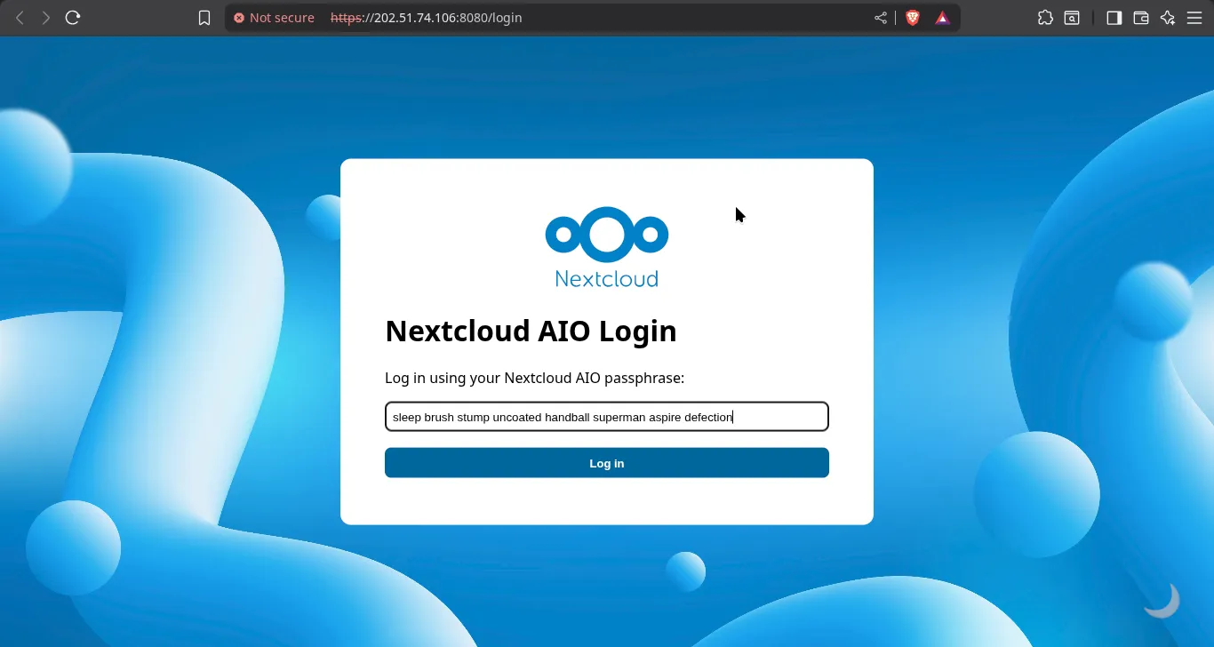Expand the 'Not secure' site info

coord(274,18)
